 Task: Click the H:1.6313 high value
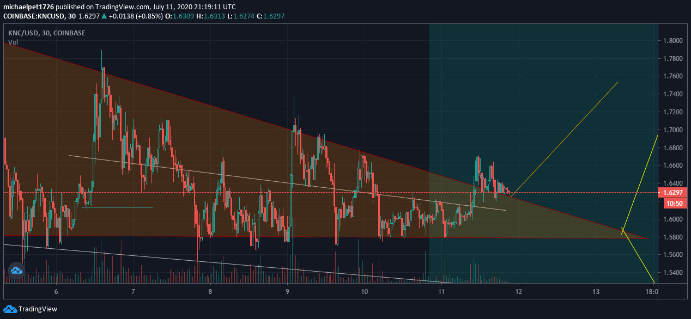tap(211, 16)
